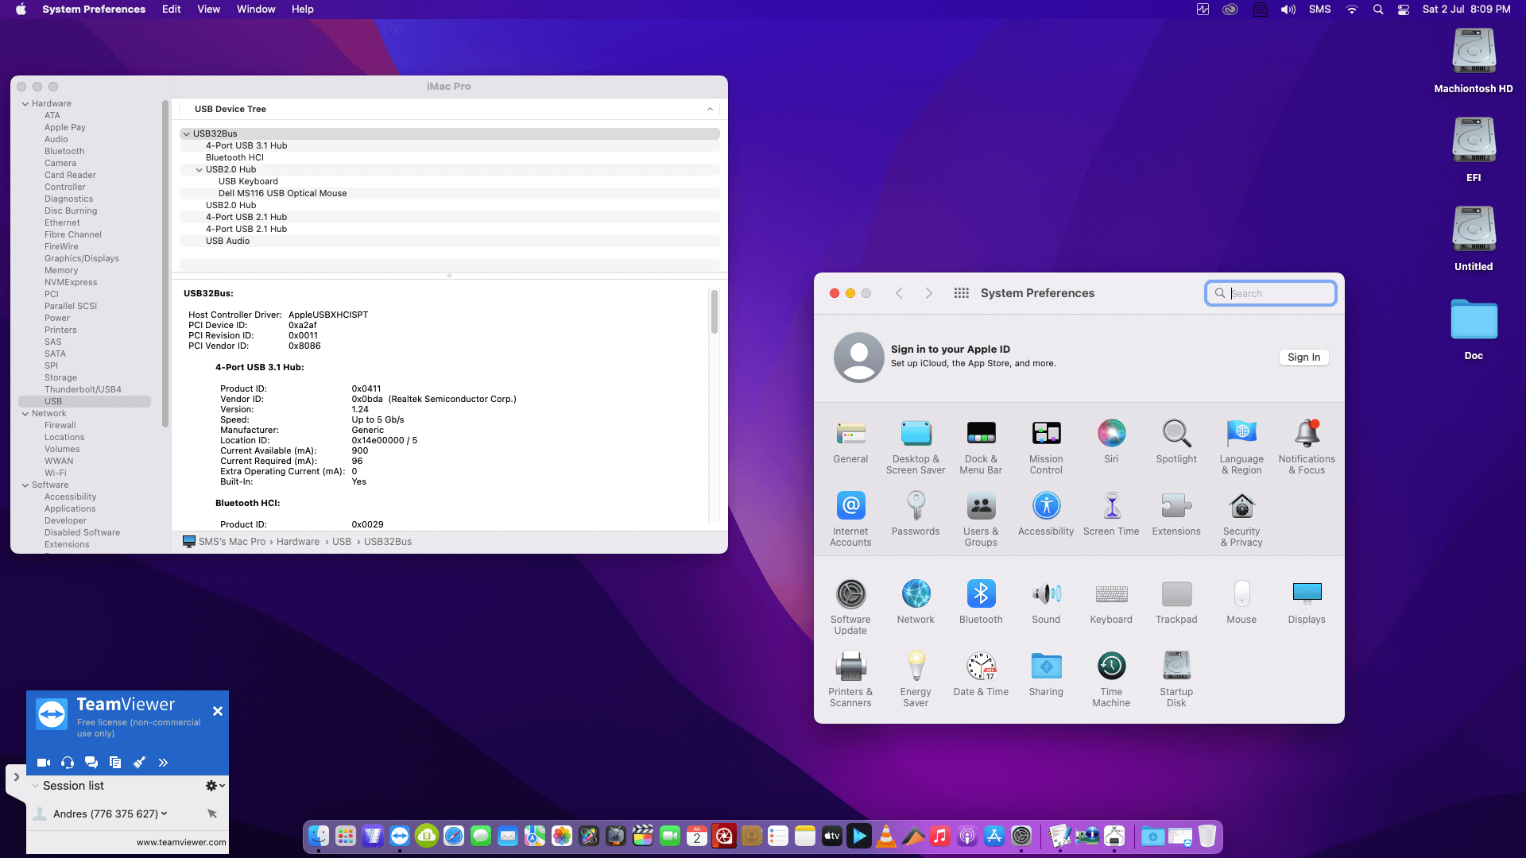Image resolution: width=1526 pixels, height=858 pixels.
Task: Show all preferences grid button
Action: (x=961, y=293)
